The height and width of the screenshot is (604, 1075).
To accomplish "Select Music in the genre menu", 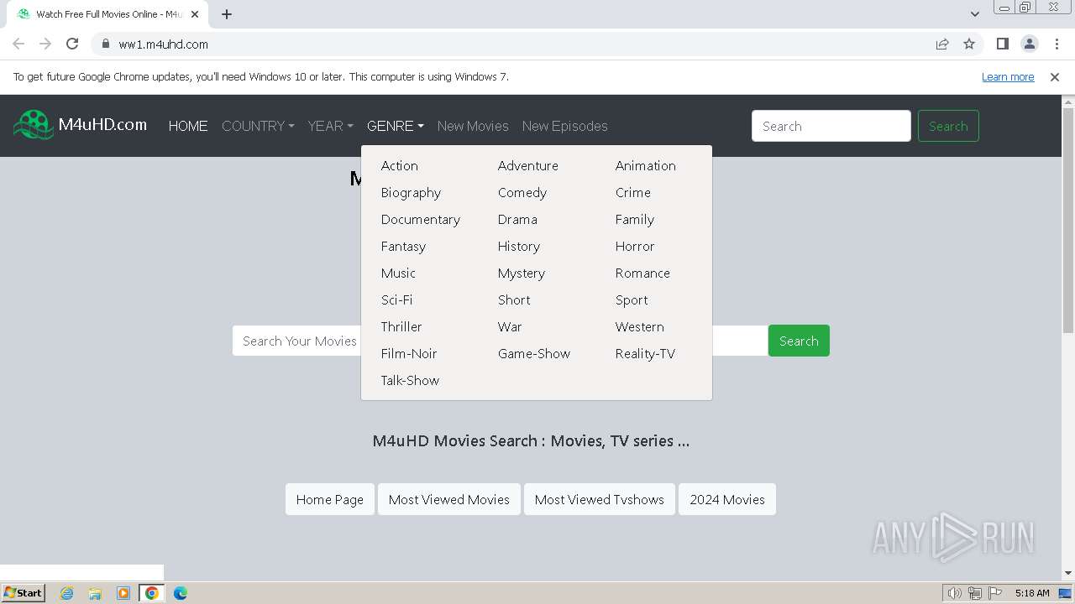I will [398, 273].
